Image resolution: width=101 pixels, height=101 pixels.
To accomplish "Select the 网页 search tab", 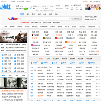I will [x=22, y=14].
